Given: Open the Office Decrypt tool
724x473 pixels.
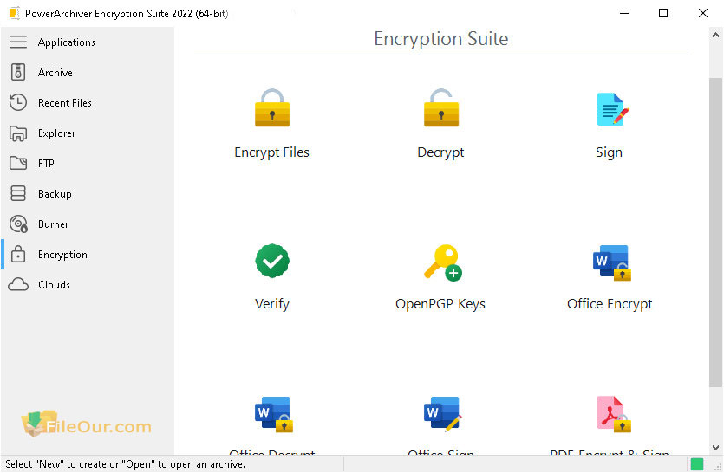Looking at the screenshot, I should pyautogui.click(x=271, y=416).
